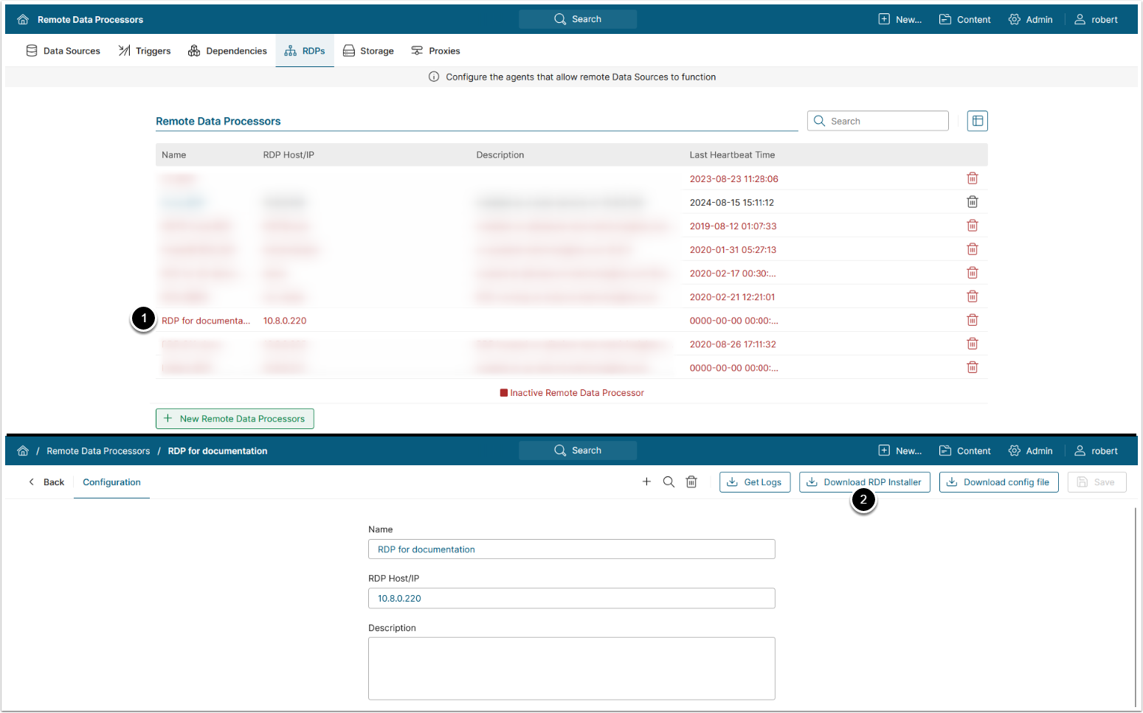Click trash icon for 2023-08-23 heartbeat row
1143x713 pixels.
tap(972, 178)
